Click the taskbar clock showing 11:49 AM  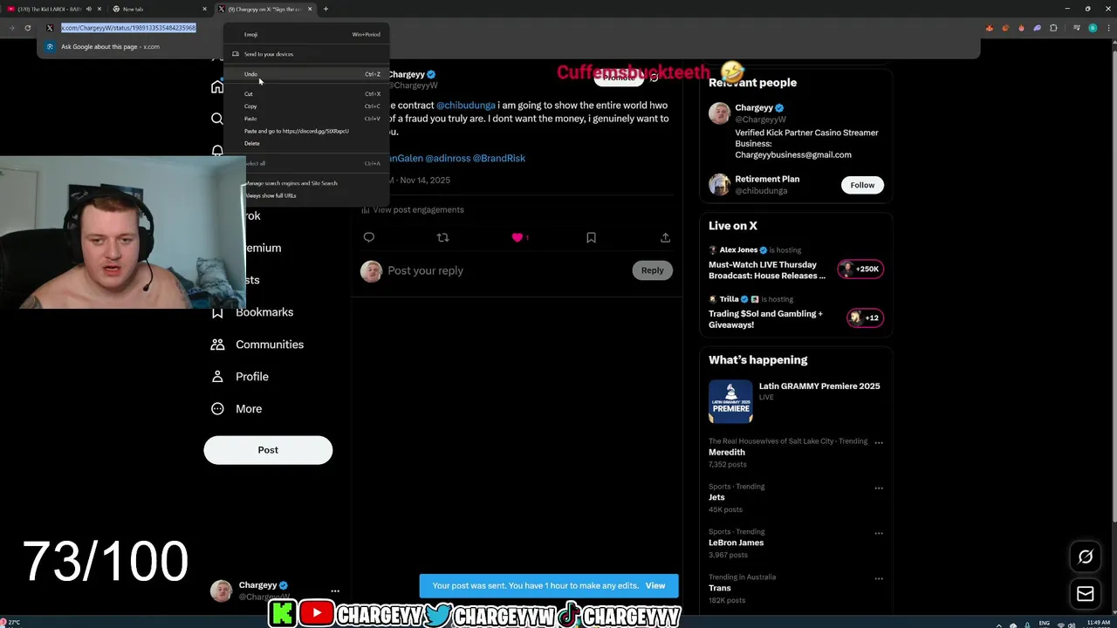click(1098, 623)
